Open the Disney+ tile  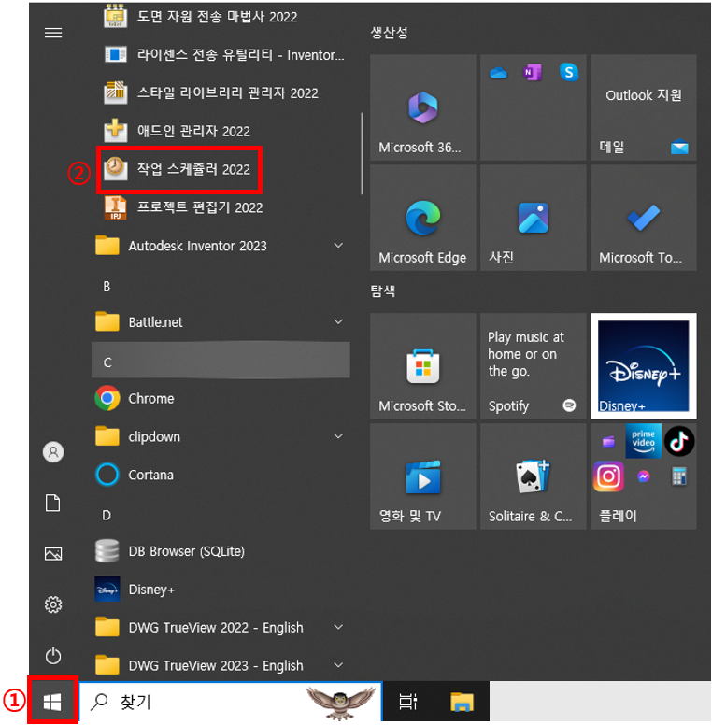[x=643, y=366]
